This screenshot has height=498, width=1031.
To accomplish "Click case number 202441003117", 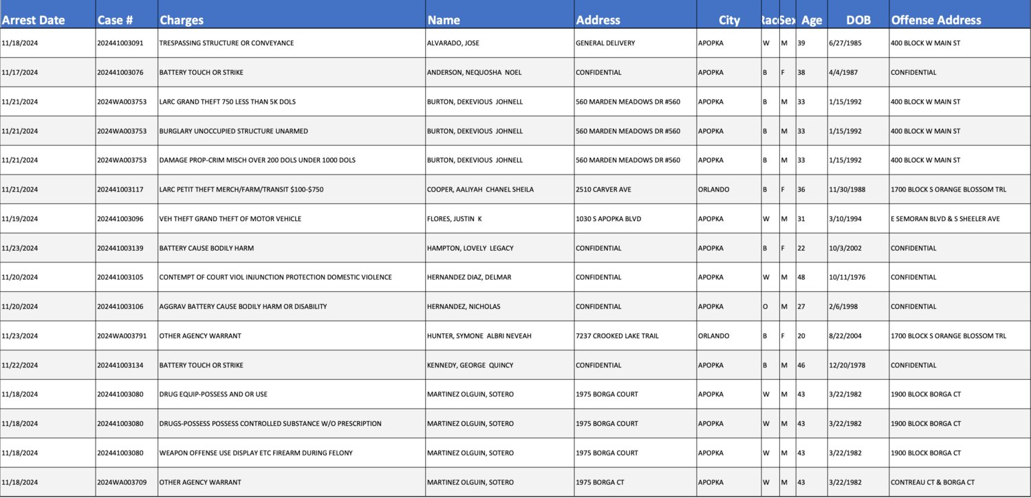I will point(127,190).
